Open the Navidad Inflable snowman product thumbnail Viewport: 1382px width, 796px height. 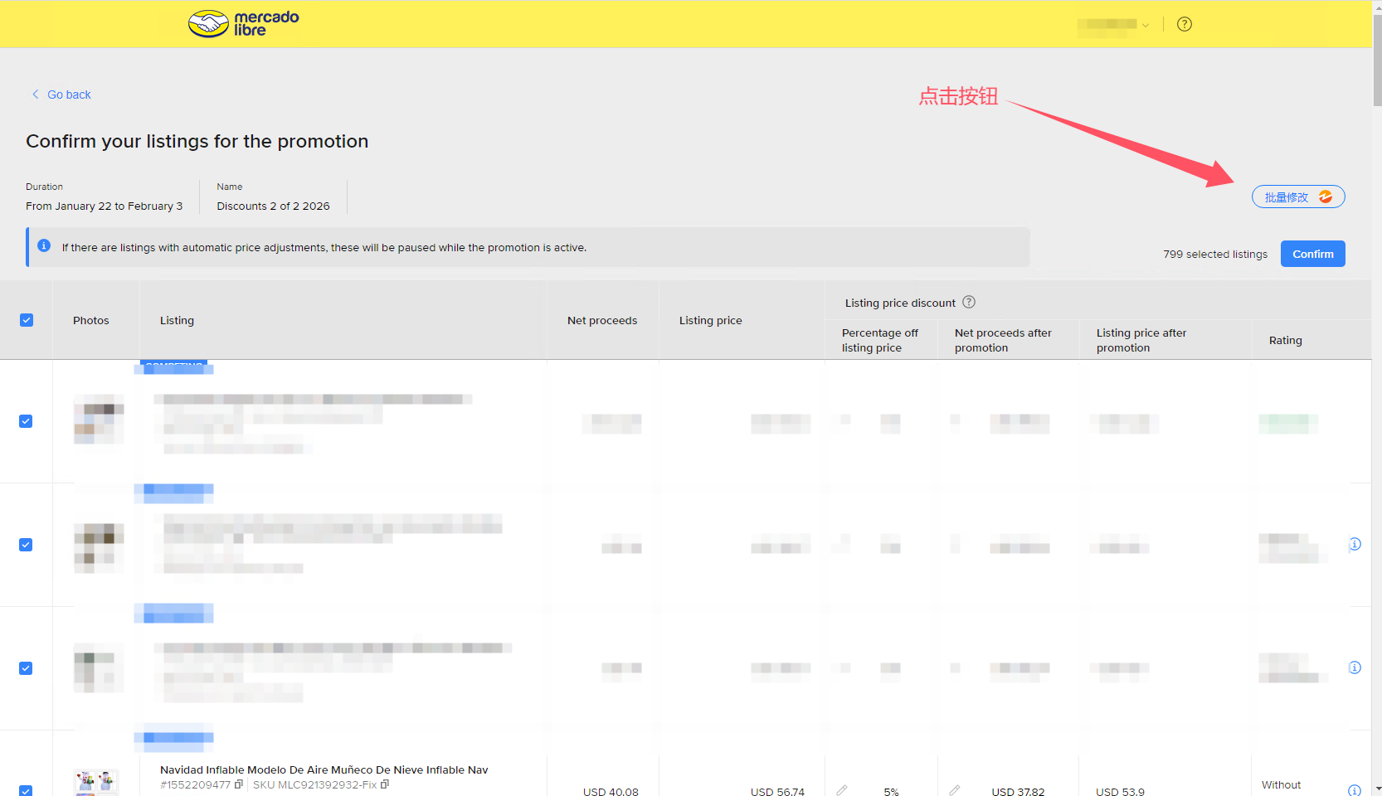[x=96, y=783]
